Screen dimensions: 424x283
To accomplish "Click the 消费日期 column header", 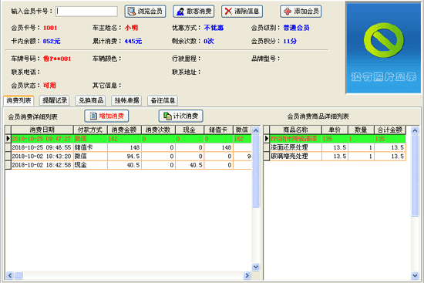I will 42,130.
